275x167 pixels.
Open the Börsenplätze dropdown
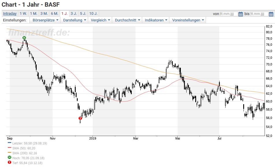click(x=45, y=20)
